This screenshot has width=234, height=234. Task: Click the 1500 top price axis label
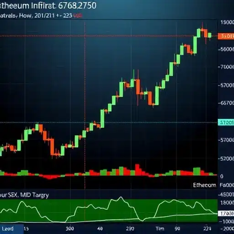227,22
